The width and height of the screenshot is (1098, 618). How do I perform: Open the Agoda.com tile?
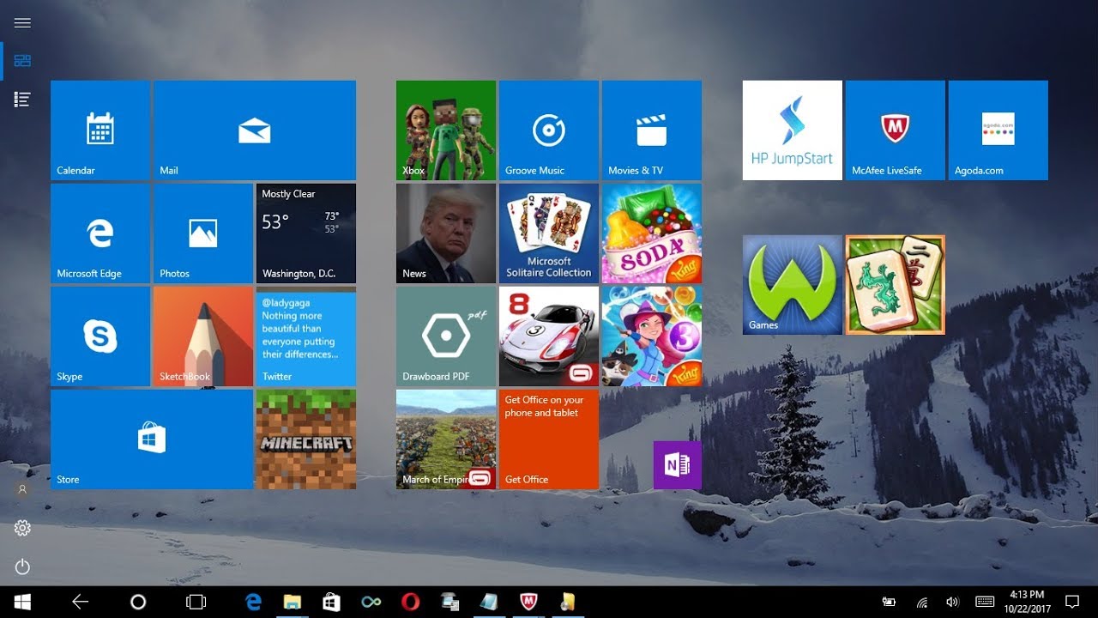[x=998, y=130]
